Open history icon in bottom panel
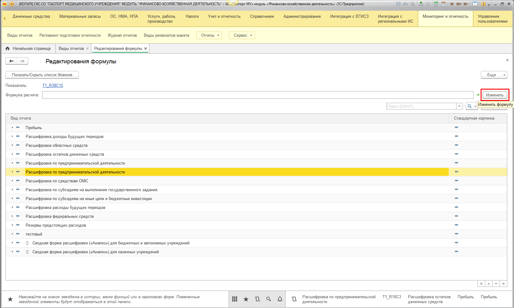The width and height of the screenshot is (514, 308). (257, 299)
